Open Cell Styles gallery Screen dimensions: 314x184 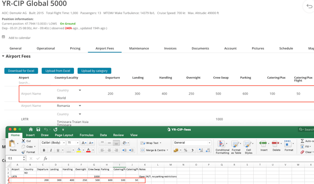pos(249,147)
